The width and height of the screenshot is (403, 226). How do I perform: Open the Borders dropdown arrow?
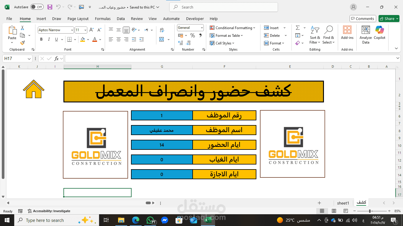[x=75, y=39]
